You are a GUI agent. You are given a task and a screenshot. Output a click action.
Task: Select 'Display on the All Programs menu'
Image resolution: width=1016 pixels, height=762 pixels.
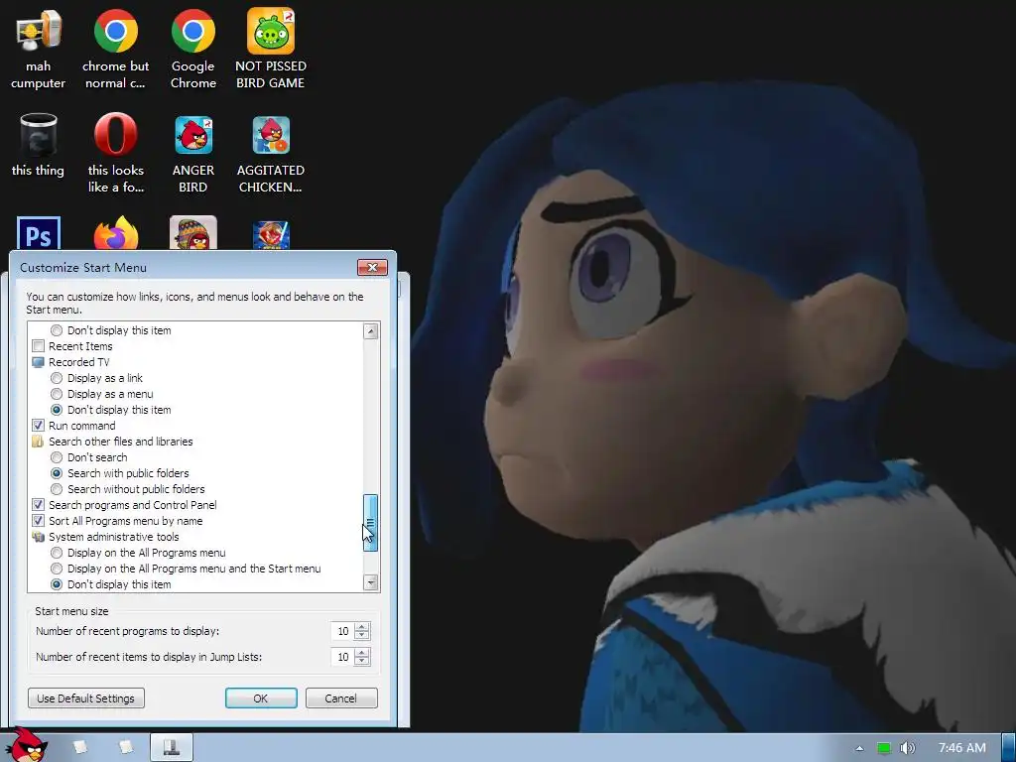click(x=57, y=553)
